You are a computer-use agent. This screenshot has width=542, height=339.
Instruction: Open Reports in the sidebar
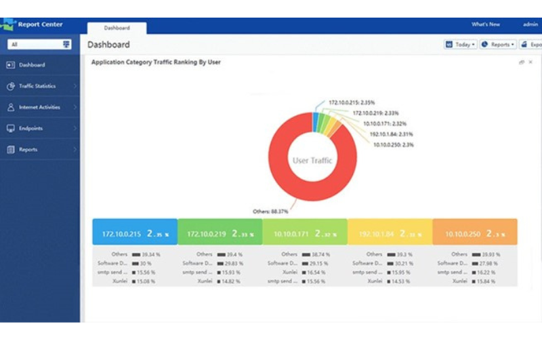pyautogui.click(x=40, y=149)
